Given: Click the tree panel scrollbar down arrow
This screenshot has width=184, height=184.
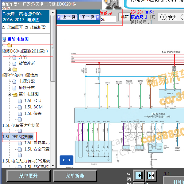Looking at the screenshot, I should tap(53, 166).
